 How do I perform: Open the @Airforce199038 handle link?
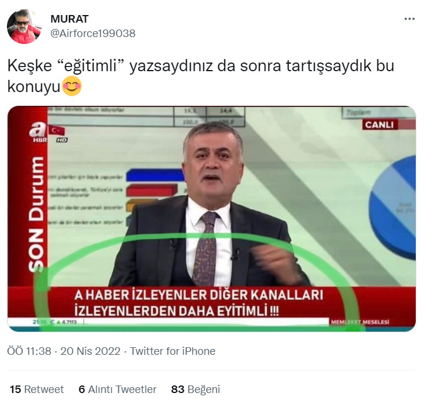point(93,34)
